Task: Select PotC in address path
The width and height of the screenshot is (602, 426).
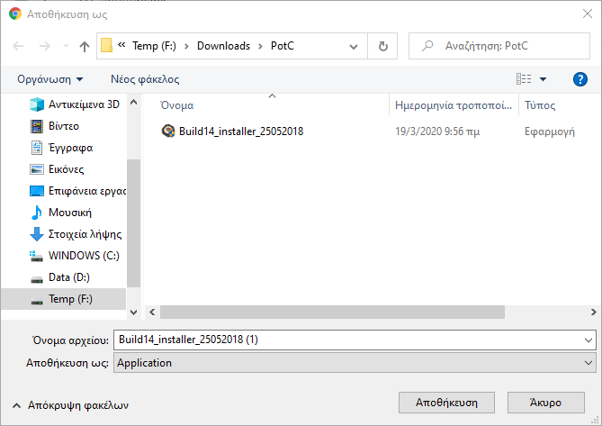Action: (x=283, y=46)
